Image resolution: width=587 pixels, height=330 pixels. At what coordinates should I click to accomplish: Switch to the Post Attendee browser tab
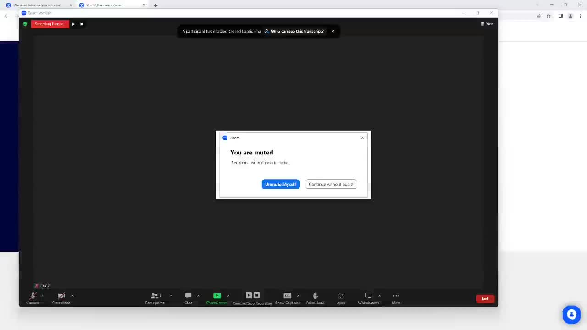(x=105, y=5)
